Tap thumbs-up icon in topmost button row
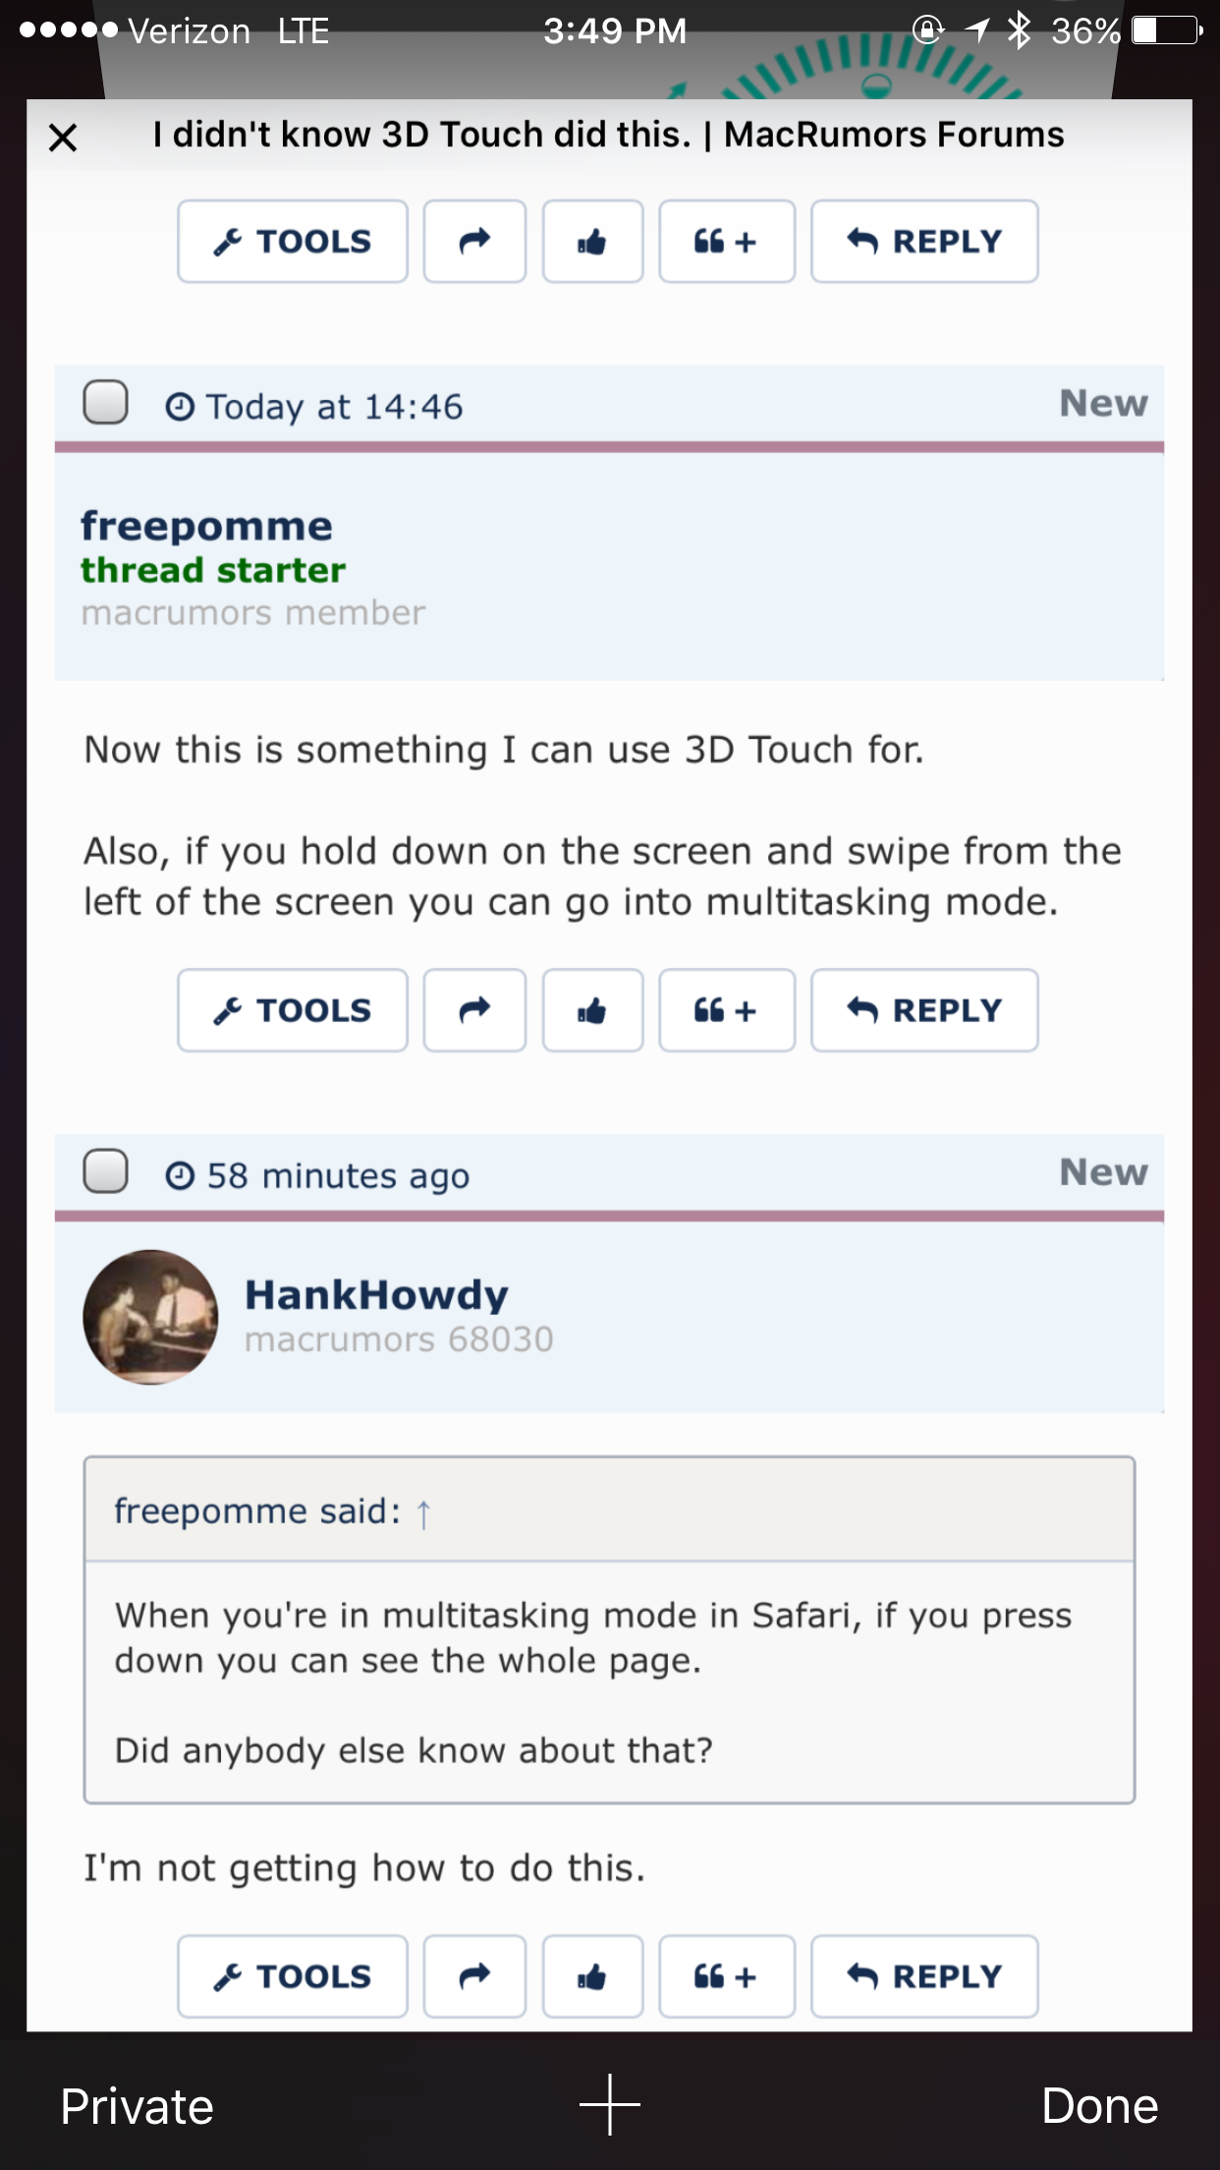This screenshot has height=2170, width=1220. (592, 242)
